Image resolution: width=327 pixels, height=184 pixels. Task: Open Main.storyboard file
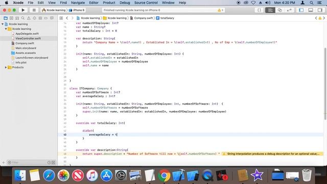tap(26, 48)
